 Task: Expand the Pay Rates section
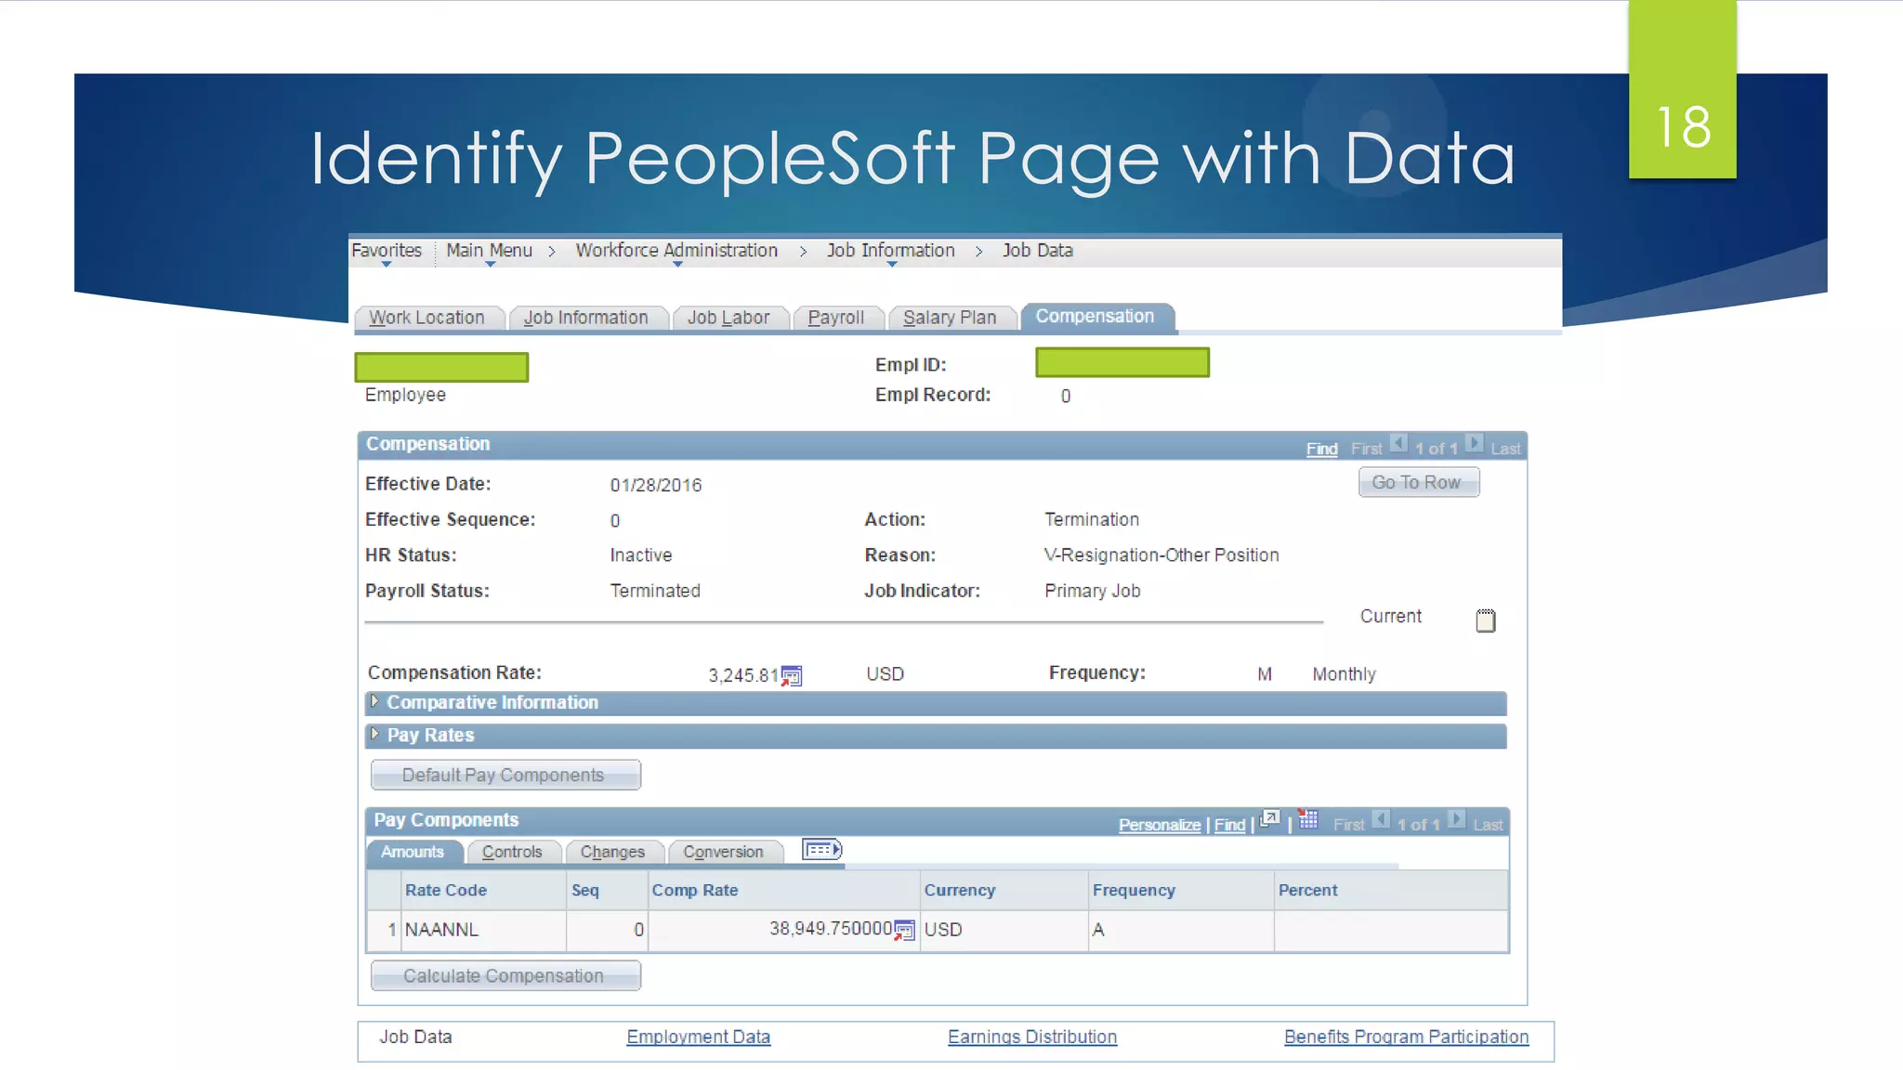pos(374,734)
